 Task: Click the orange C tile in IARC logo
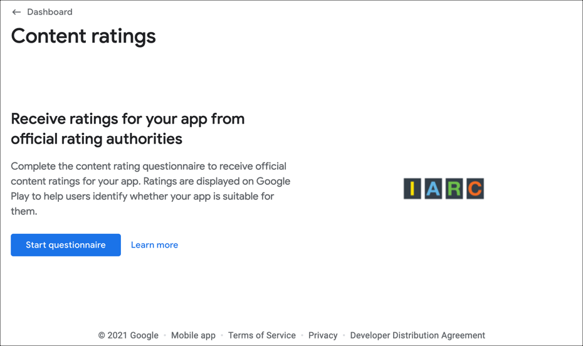[475, 189]
